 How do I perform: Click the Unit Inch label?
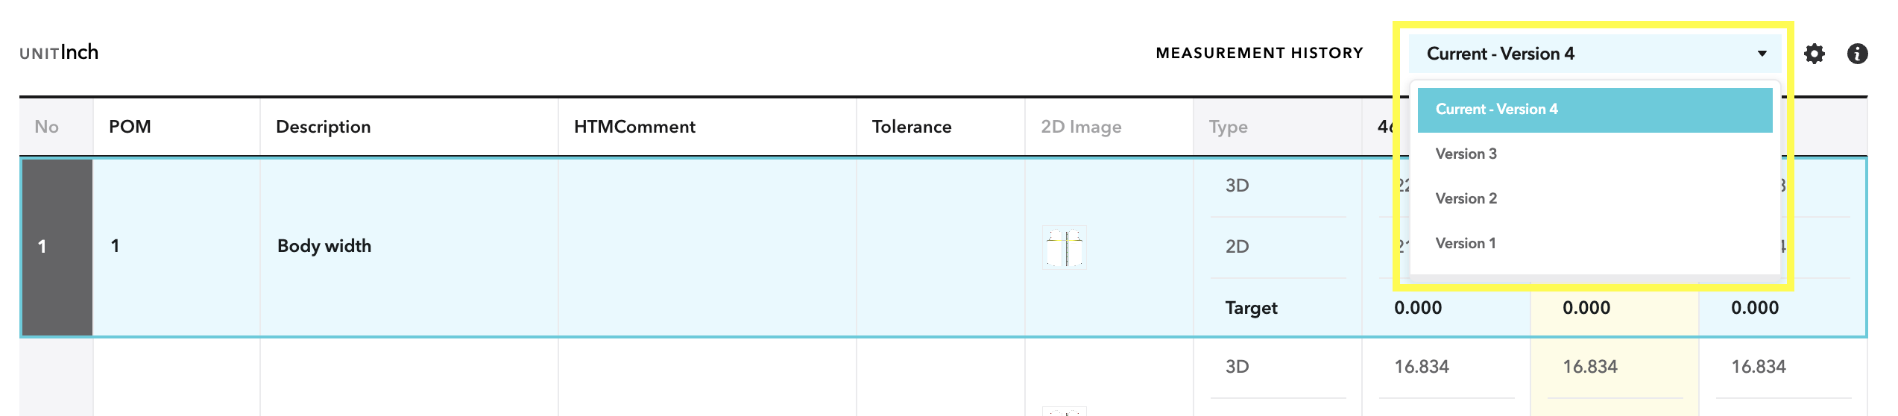pos(59,53)
